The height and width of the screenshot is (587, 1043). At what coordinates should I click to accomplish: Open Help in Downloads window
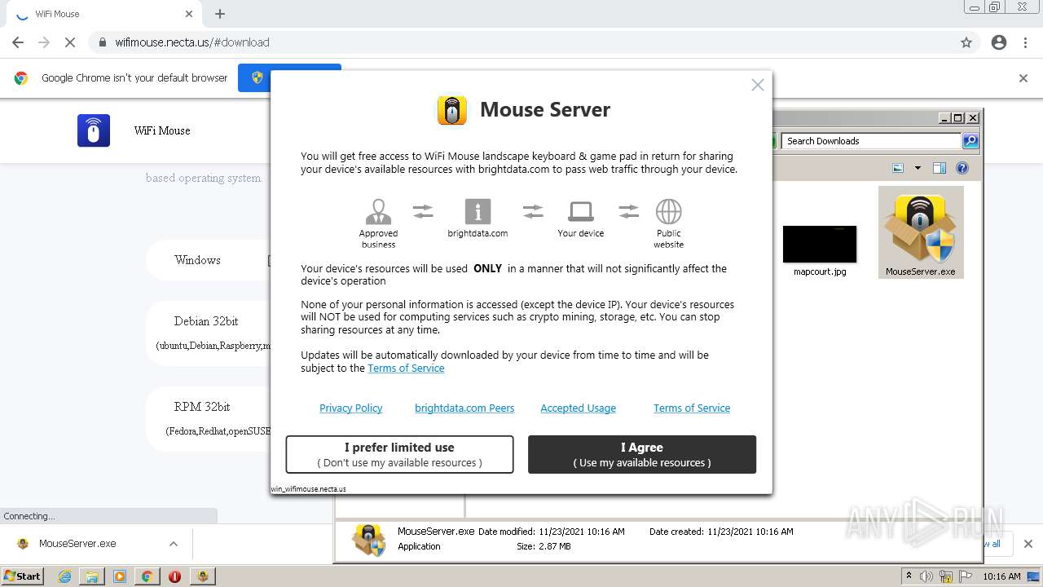coord(962,168)
